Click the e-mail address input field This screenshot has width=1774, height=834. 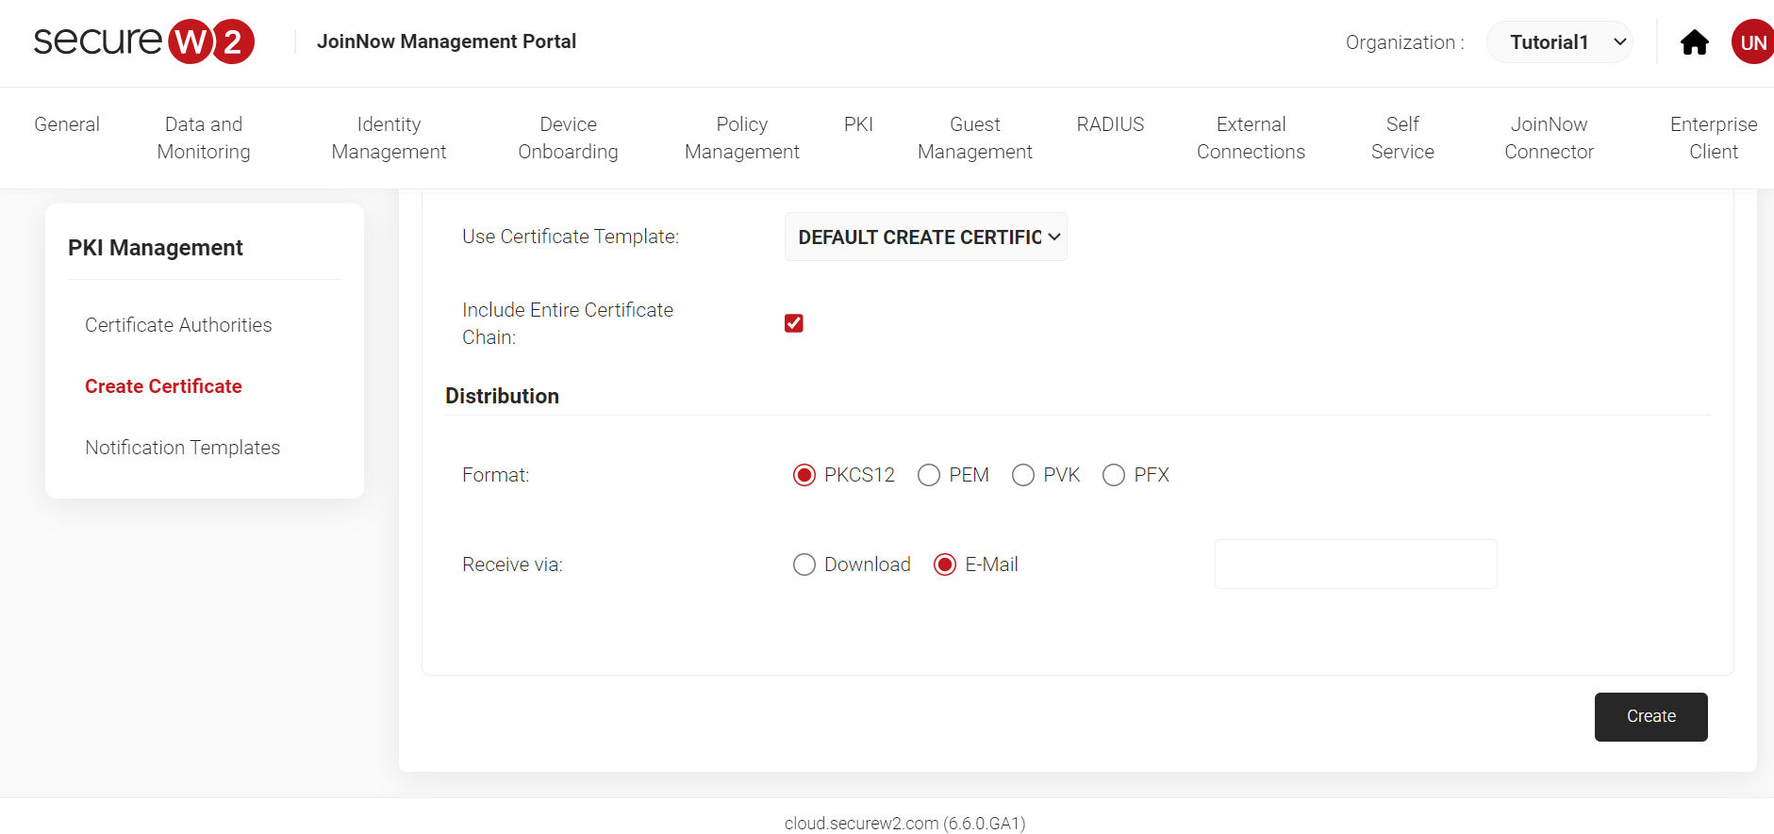[1355, 564]
